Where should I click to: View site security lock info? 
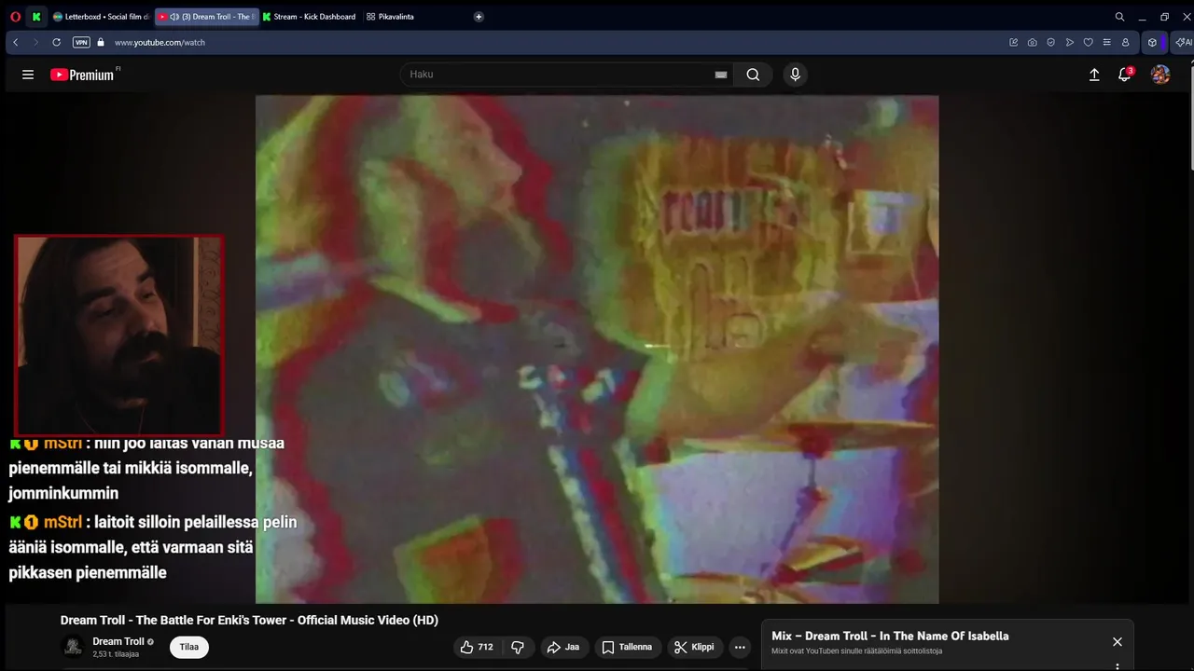point(101,42)
